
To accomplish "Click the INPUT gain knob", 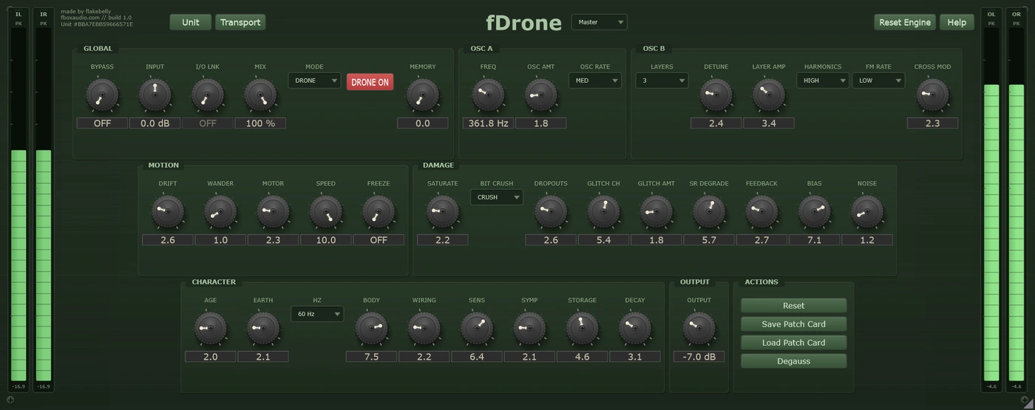I will pyautogui.click(x=155, y=95).
